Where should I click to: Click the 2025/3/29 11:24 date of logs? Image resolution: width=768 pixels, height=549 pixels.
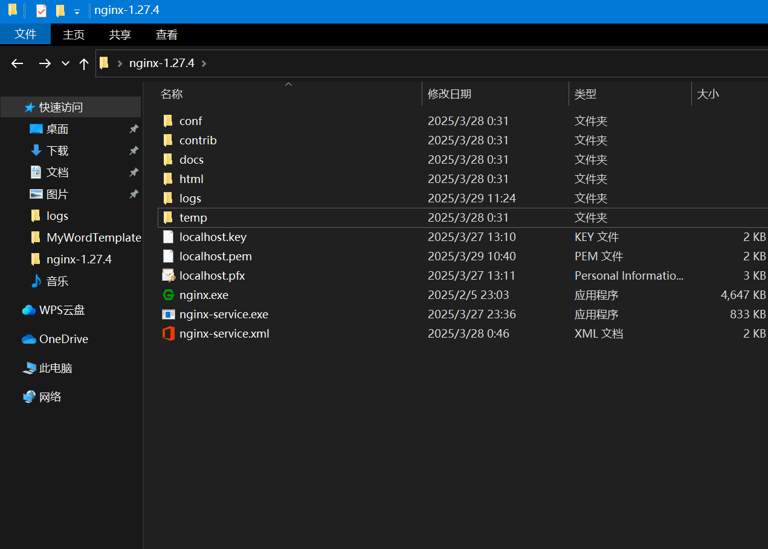click(x=472, y=198)
